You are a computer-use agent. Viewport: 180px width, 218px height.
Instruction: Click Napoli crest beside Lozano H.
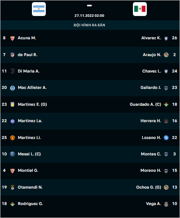tap(166, 138)
